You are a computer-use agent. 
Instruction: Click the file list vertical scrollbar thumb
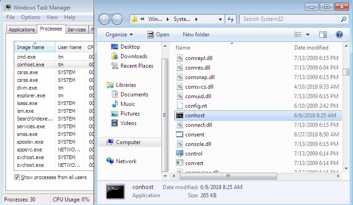tap(346, 72)
